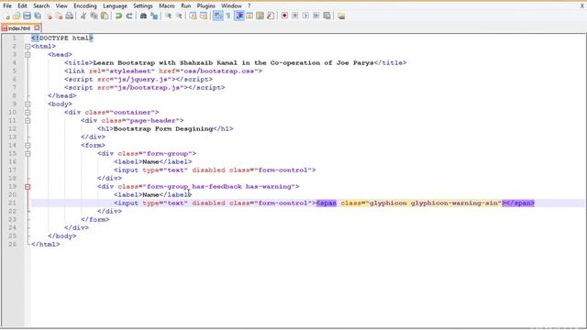Screen dimensions: 587x330
Task: Open the Macro menu
Action: click(x=167, y=6)
